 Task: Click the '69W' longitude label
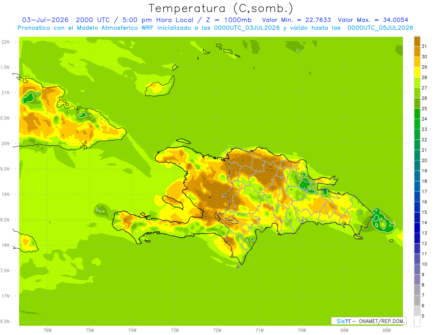[x=344, y=330]
